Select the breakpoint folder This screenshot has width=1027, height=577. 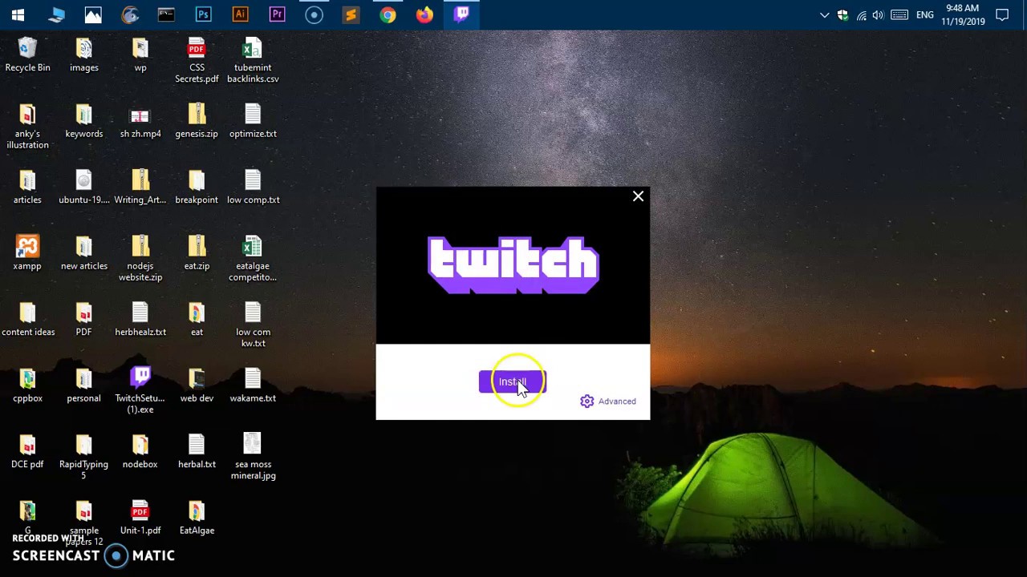pos(197,187)
